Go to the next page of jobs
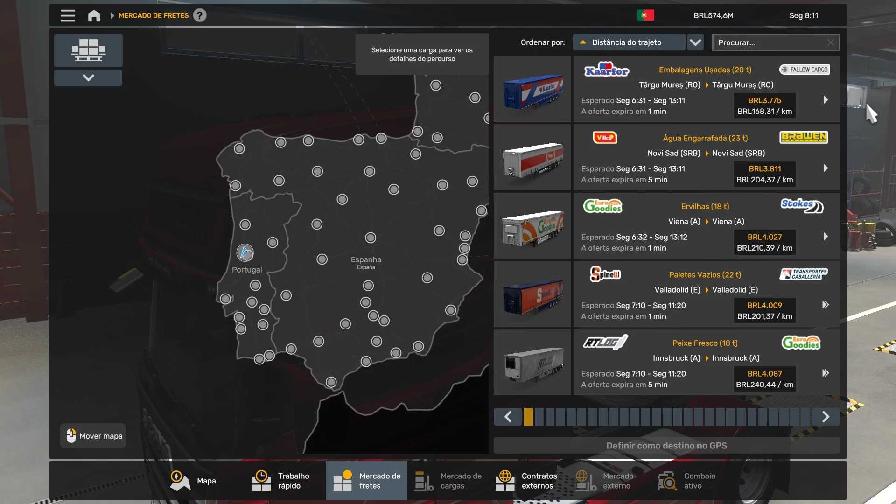The height and width of the screenshot is (504, 896). (x=825, y=416)
